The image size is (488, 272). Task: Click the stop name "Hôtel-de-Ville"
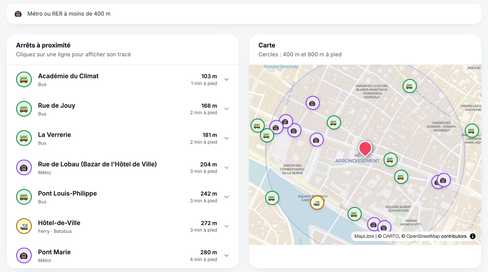59,223
